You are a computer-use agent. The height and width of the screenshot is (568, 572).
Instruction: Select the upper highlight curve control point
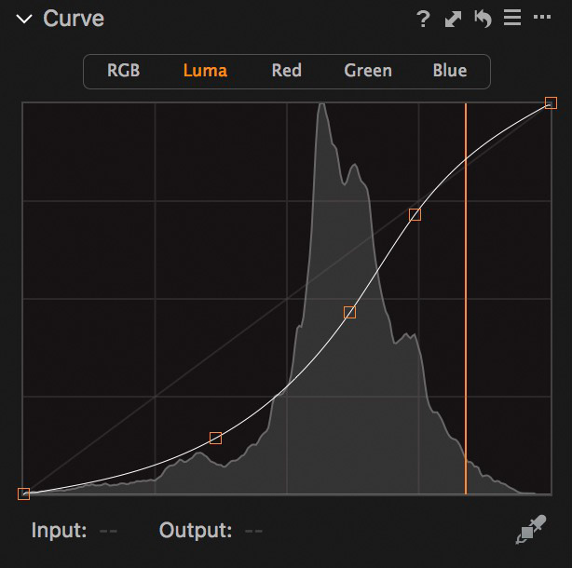pos(415,214)
